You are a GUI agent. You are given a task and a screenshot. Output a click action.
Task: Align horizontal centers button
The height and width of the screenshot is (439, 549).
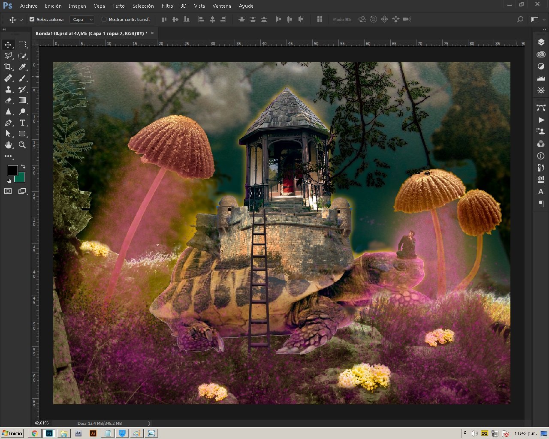[x=212, y=19]
